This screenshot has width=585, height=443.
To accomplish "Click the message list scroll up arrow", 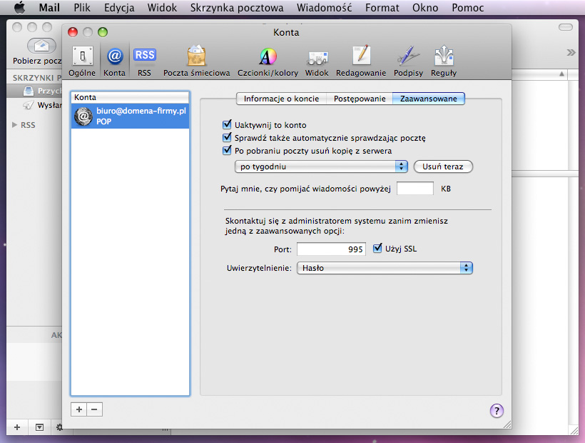I will click(x=561, y=74).
